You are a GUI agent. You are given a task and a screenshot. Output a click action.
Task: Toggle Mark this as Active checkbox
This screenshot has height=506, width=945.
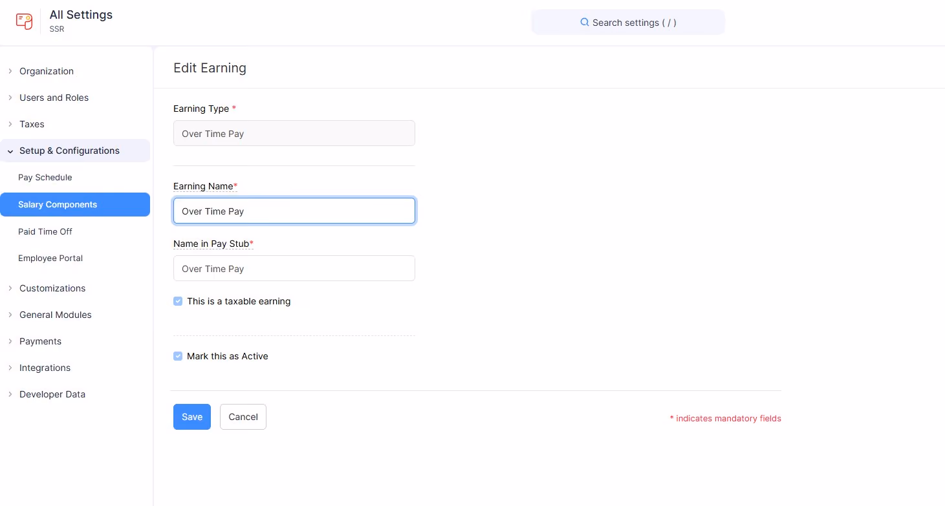178,356
